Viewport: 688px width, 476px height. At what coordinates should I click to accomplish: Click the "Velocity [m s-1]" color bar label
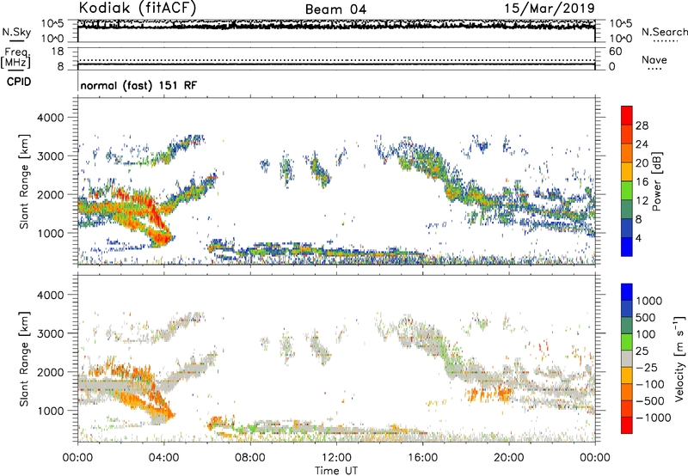click(x=679, y=358)
